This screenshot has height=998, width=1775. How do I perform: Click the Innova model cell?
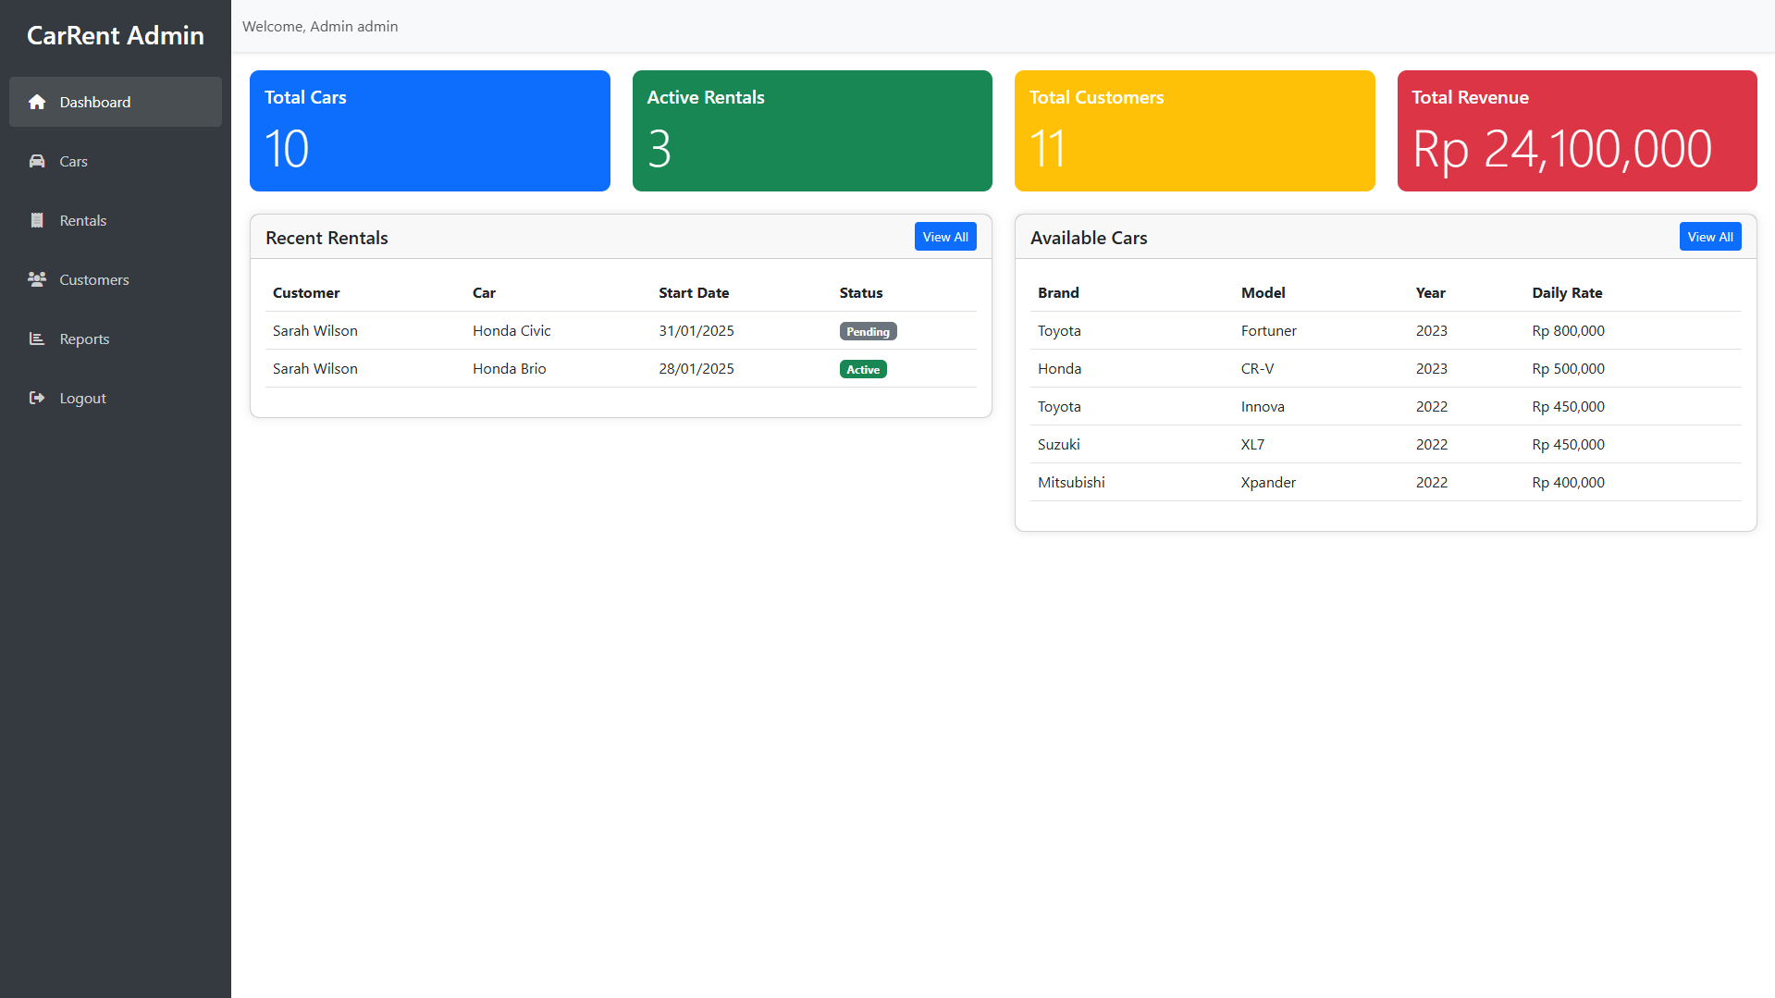[1263, 406]
